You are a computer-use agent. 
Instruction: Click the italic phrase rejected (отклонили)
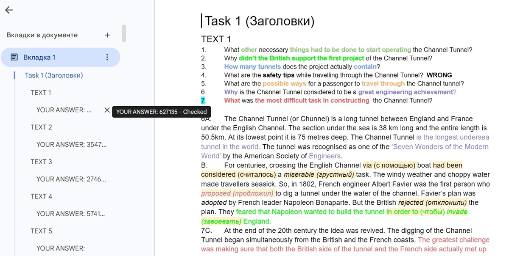click(433, 203)
